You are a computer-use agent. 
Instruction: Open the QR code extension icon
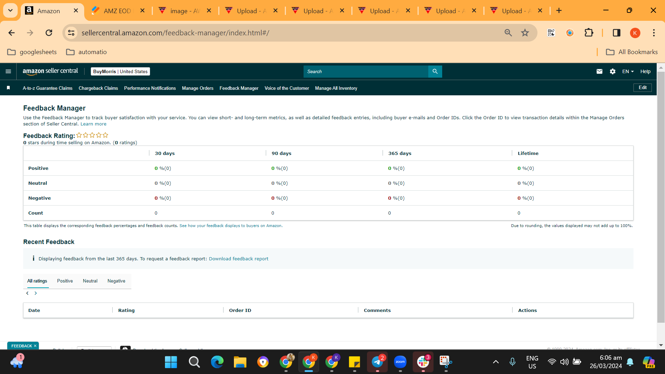tap(551, 33)
